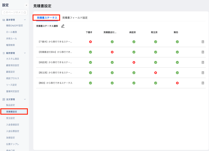Click the pencil edit icon beside 見積書ステータス遷移
This screenshot has width=209, height=151.
(63, 26)
